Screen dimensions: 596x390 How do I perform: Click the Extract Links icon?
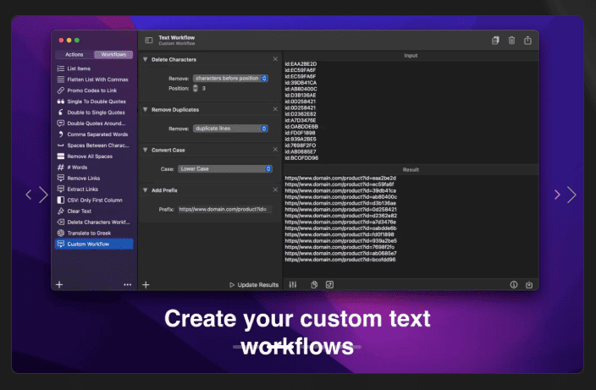60,190
